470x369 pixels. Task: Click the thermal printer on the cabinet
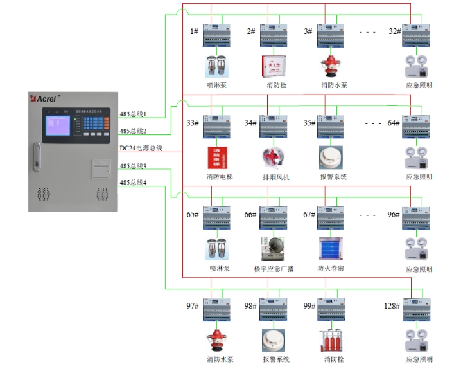click(x=101, y=169)
